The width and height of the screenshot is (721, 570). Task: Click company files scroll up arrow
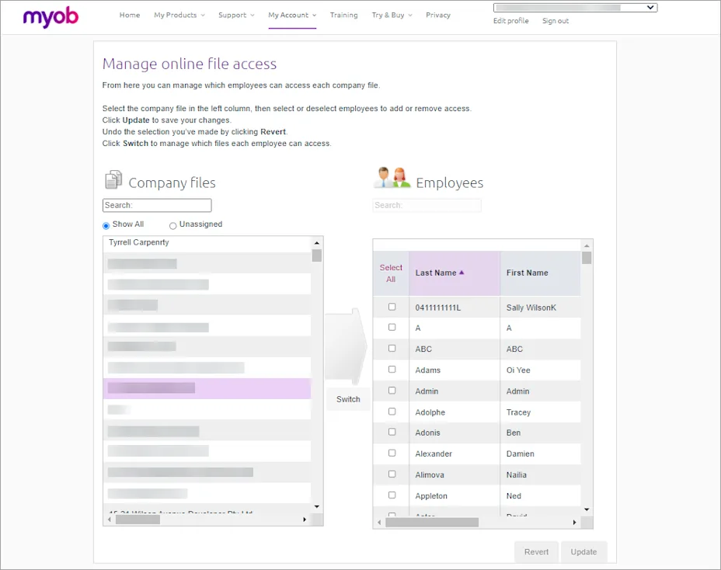(x=317, y=243)
